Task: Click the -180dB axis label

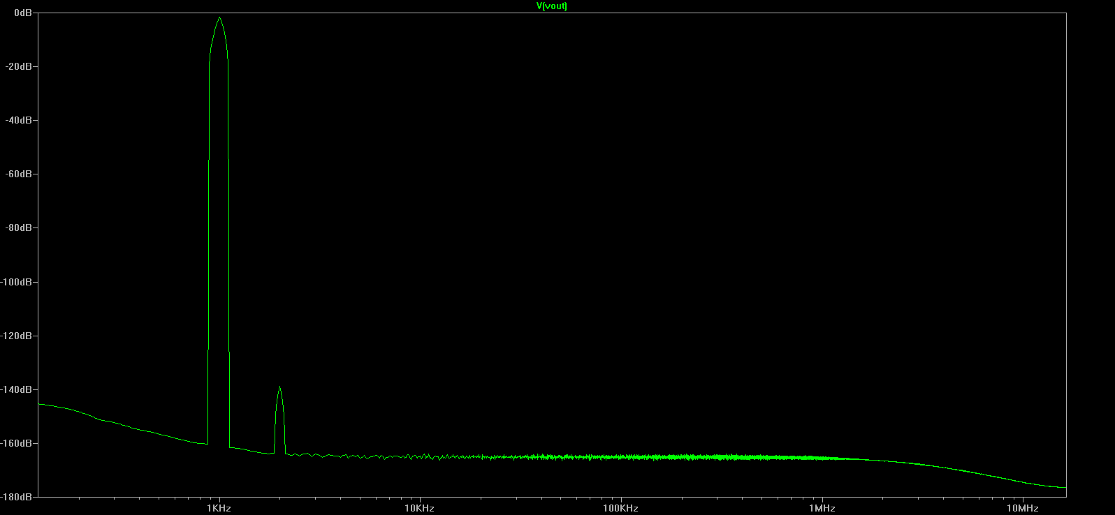Action: [x=17, y=497]
